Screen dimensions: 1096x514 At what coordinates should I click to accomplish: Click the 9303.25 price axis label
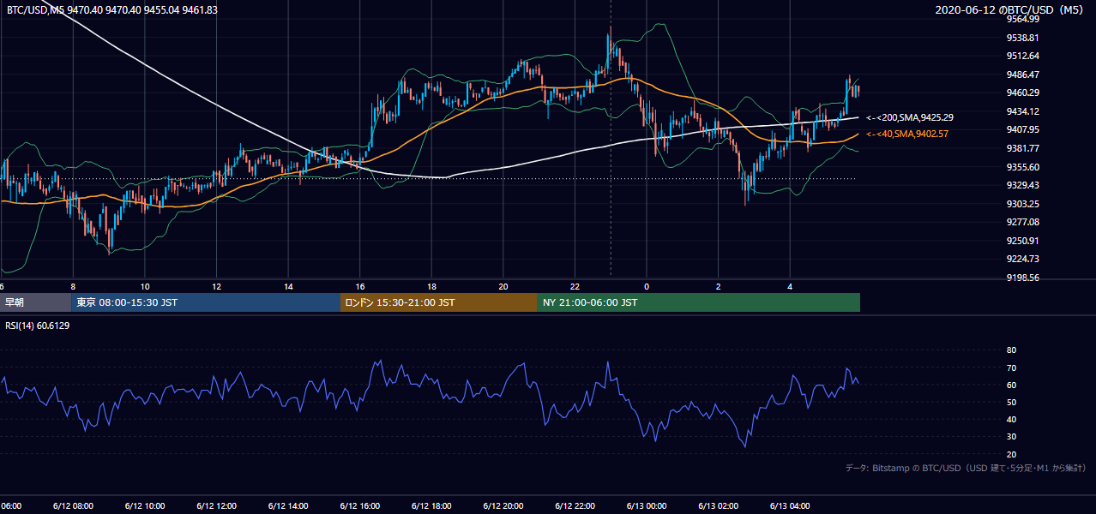tap(1023, 204)
